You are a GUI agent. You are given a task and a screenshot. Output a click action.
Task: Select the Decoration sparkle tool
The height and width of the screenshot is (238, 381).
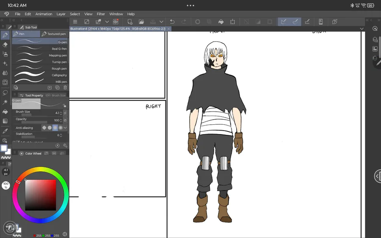[x=5, y=63]
